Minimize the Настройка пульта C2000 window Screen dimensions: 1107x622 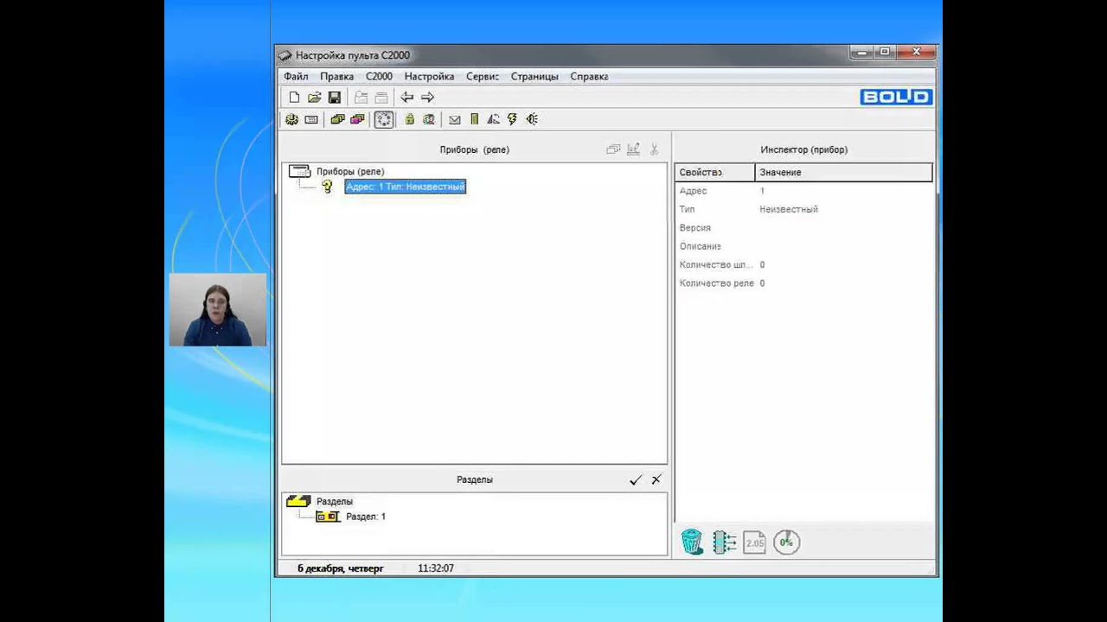pos(862,53)
